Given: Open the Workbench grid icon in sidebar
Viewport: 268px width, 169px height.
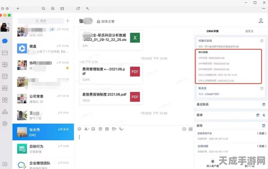Looking at the screenshot, I should pyautogui.click(x=5, y=100).
